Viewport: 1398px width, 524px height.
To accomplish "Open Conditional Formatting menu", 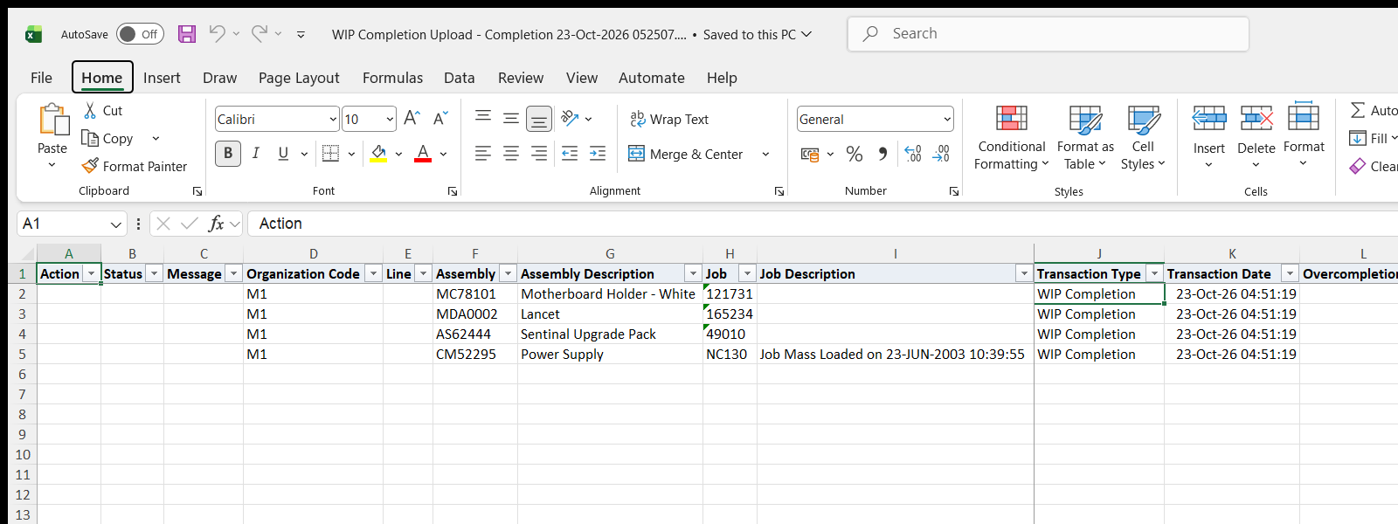I will [x=1011, y=137].
